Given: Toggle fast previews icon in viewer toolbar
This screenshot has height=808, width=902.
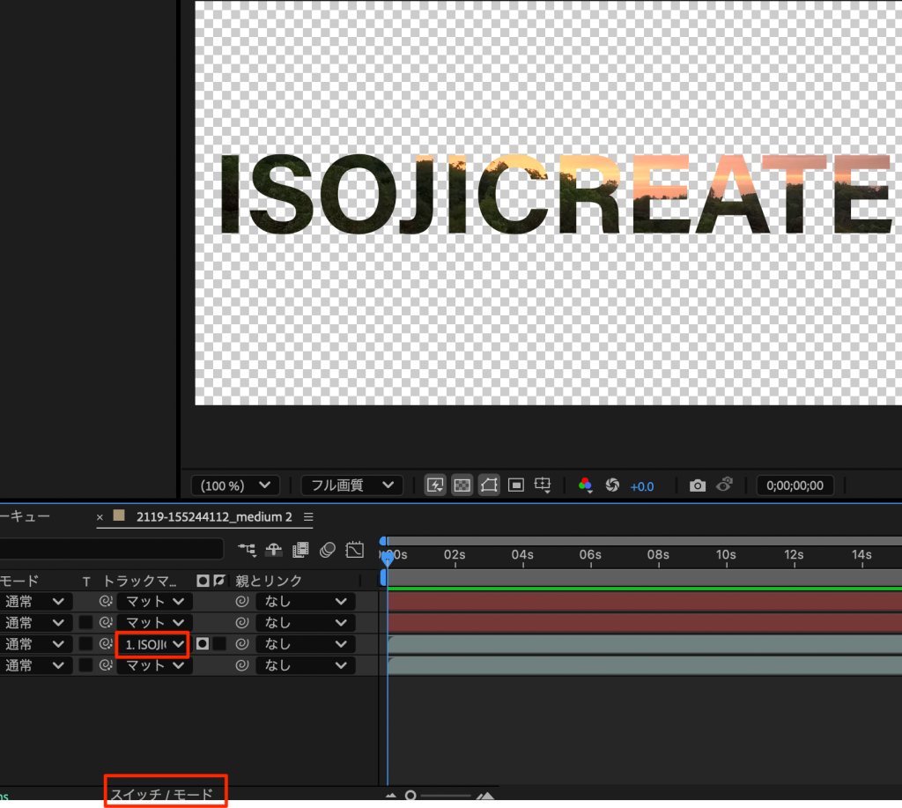Looking at the screenshot, I should click(x=435, y=486).
